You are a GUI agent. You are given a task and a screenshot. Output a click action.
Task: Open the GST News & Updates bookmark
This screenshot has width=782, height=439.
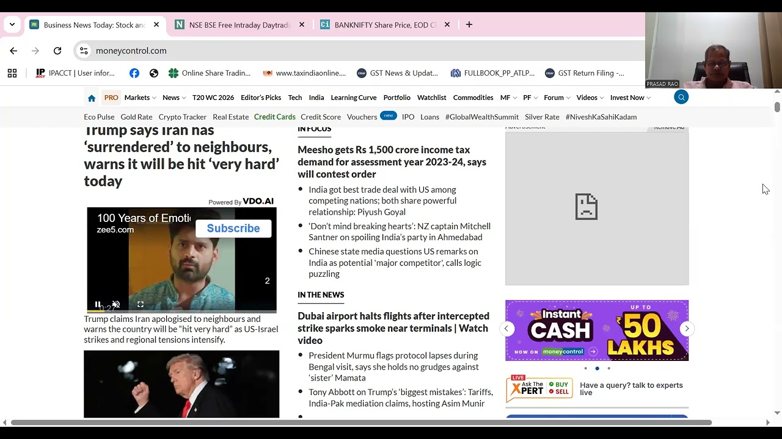[x=398, y=73]
